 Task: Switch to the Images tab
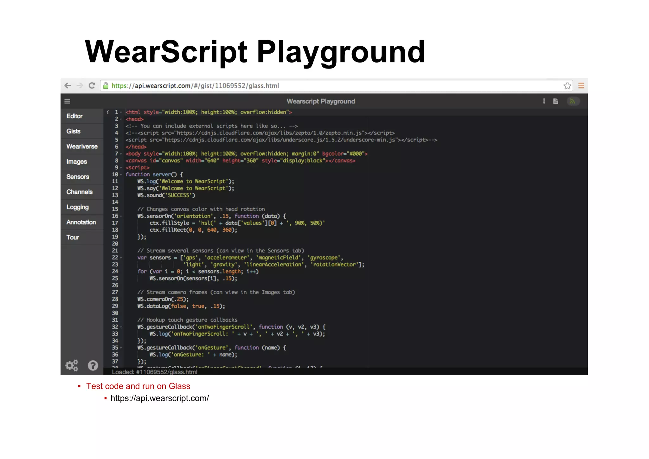click(x=82, y=162)
